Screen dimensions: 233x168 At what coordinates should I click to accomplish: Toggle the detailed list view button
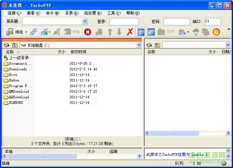click(x=141, y=32)
